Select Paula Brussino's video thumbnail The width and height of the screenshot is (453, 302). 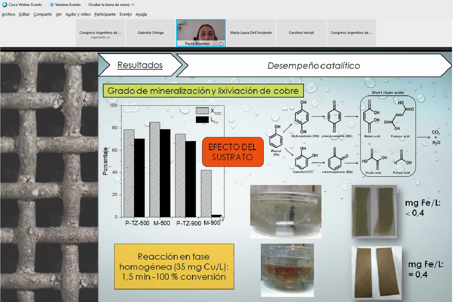[x=201, y=31]
